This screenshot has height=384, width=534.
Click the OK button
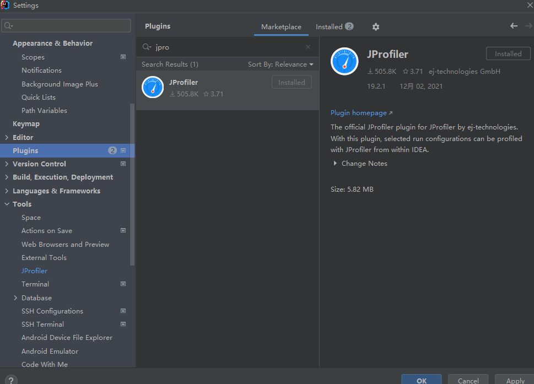[422, 380]
